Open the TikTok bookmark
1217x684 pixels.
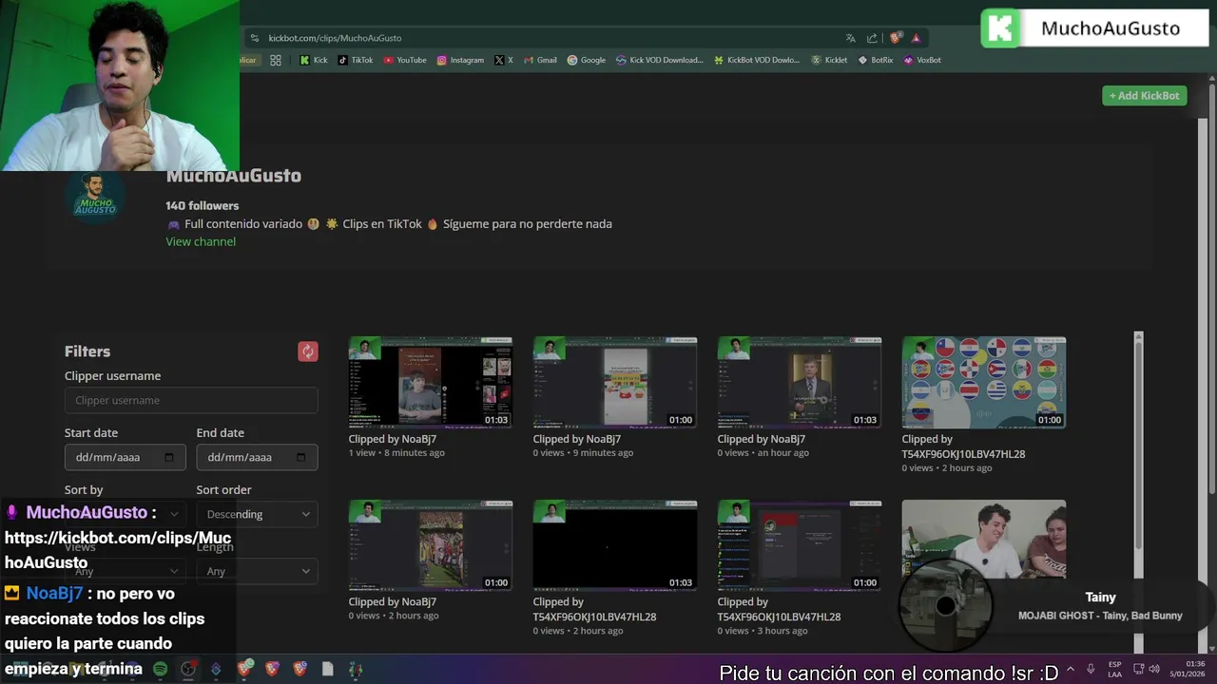pos(356,60)
